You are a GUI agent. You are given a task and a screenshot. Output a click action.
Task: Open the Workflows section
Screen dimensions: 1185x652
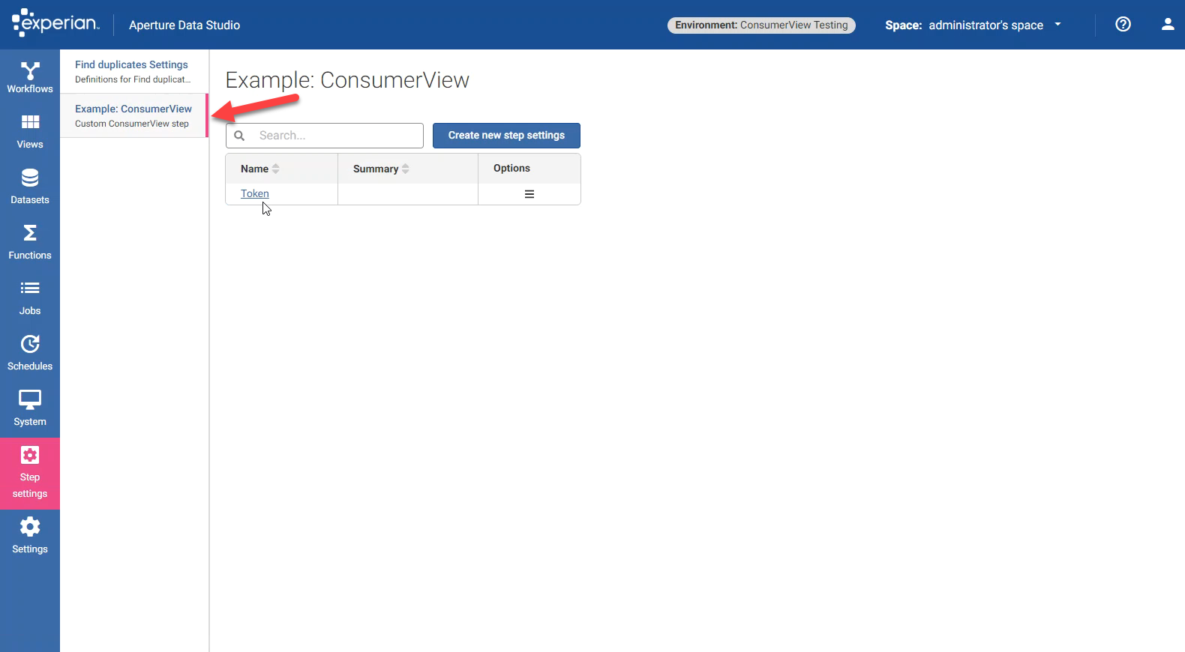coord(30,77)
